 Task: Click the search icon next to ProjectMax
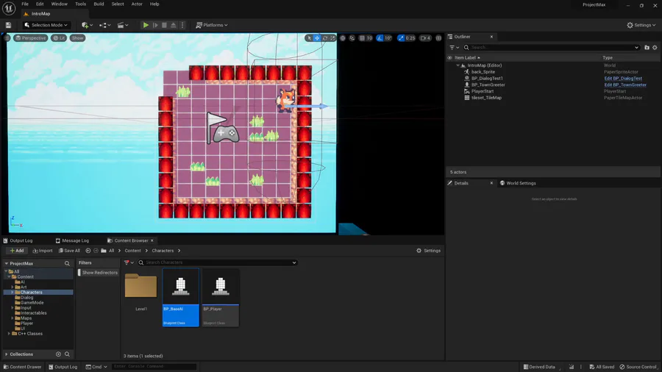click(67, 264)
